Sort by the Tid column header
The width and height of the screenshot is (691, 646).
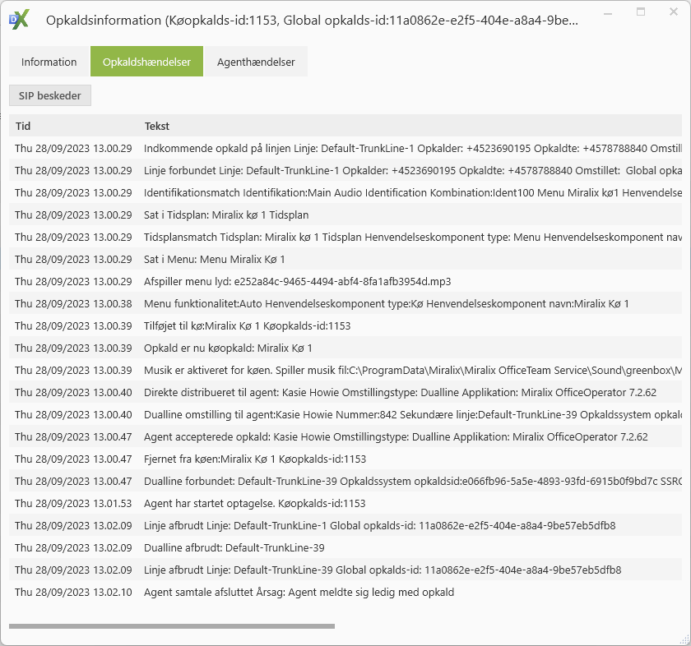pyautogui.click(x=24, y=126)
